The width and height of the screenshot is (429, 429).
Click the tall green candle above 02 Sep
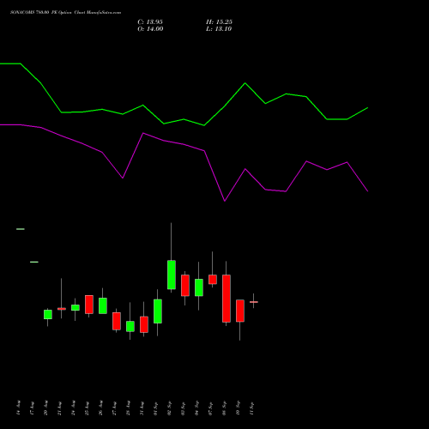tap(172, 275)
